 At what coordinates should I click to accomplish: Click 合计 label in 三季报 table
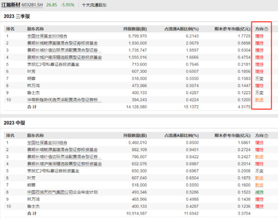coord(32,107)
